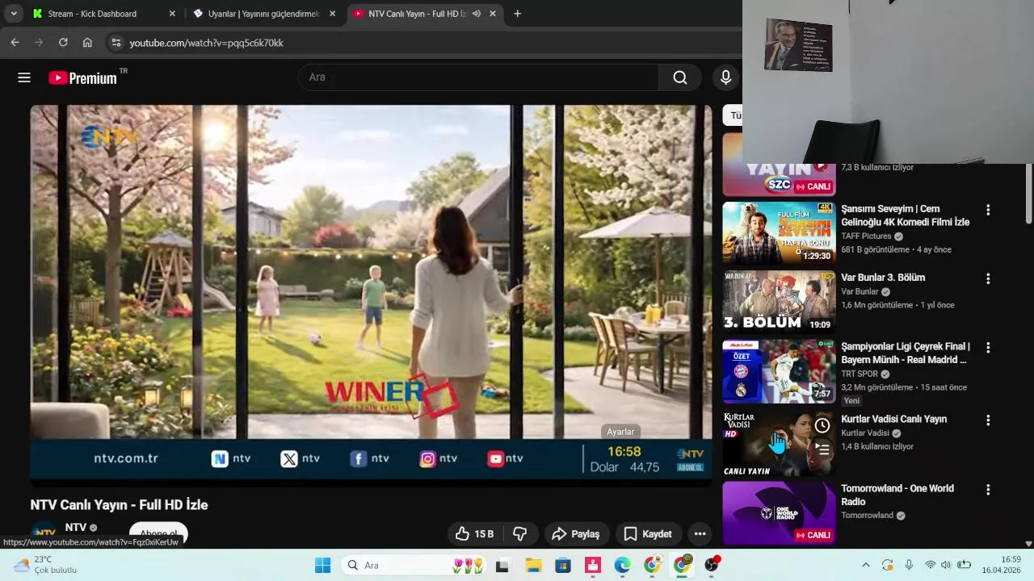
Task: Close the Uyarılar tab
Action: pyautogui.click(x=332, y=14)
